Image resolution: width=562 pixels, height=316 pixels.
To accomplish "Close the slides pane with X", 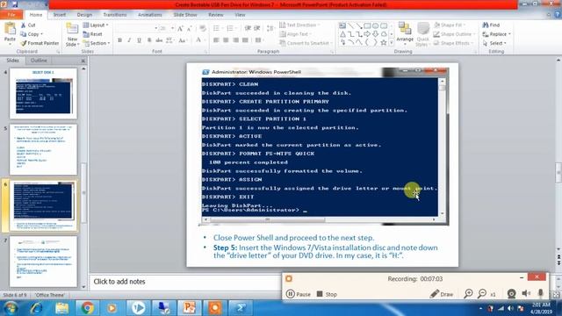I will pyautogui.click(x=83, y=61).
